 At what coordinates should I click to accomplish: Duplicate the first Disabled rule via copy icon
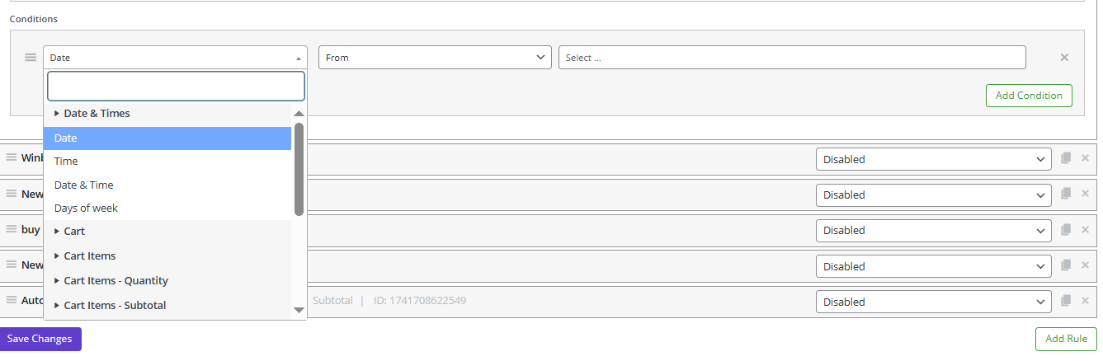[x=1066, y=158]
